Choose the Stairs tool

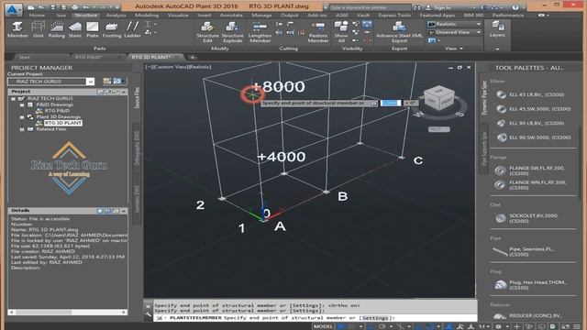tap(75, 30)
